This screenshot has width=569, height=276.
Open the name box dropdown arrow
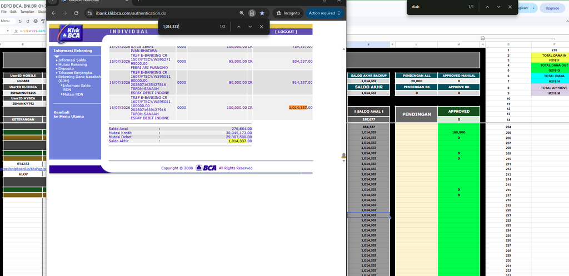click(8, 31)
